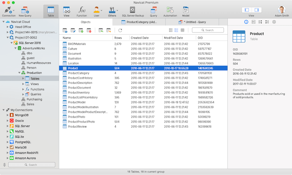The height and width of the screenshot is (175, 292).
Task: Click the New Table icon with plus
Action: tap(81, 30)
